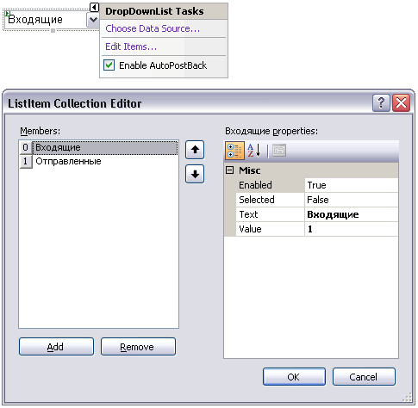Select Отправленные member in list
Screen dimensions: 418x408
click(105, 161)
